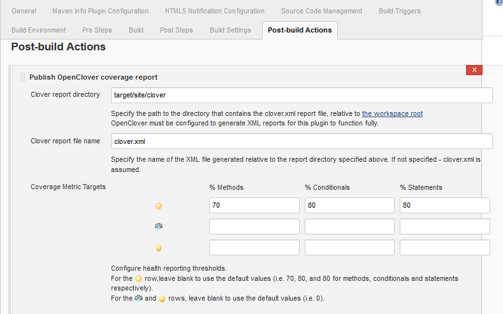
Task: Switch to Pre Steps tab
Action: coord(97,30)
